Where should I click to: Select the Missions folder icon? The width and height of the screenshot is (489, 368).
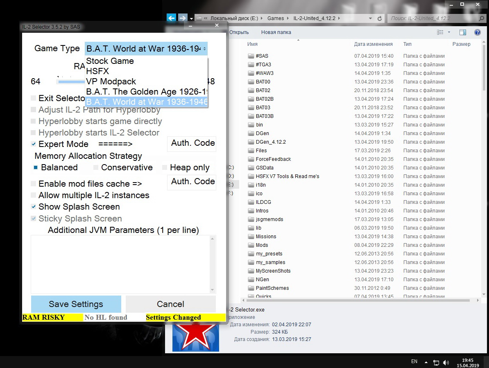pyautogui.click(x=251, y=237)
